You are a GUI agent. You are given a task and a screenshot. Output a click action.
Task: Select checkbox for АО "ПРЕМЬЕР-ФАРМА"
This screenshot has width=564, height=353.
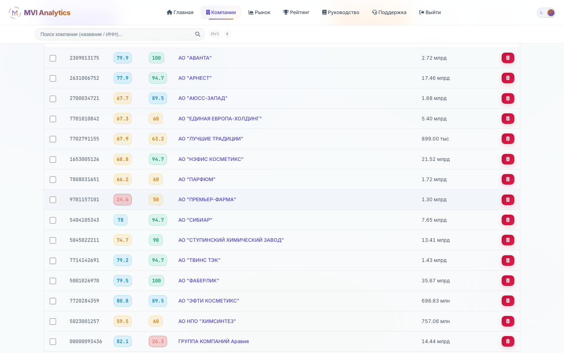click(x=53, y=200)
